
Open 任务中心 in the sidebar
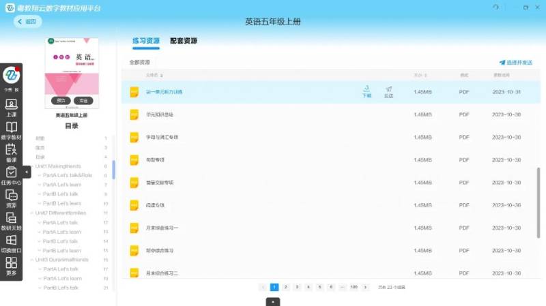[11, 174]
